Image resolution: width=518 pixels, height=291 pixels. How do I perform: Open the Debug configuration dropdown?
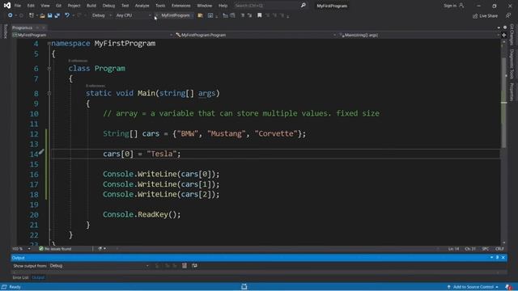pos(101,15)
